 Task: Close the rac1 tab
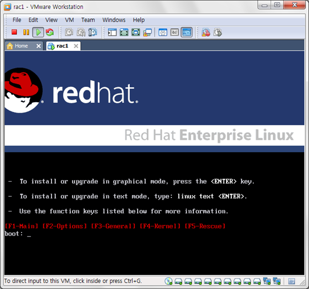coord(76,46)
